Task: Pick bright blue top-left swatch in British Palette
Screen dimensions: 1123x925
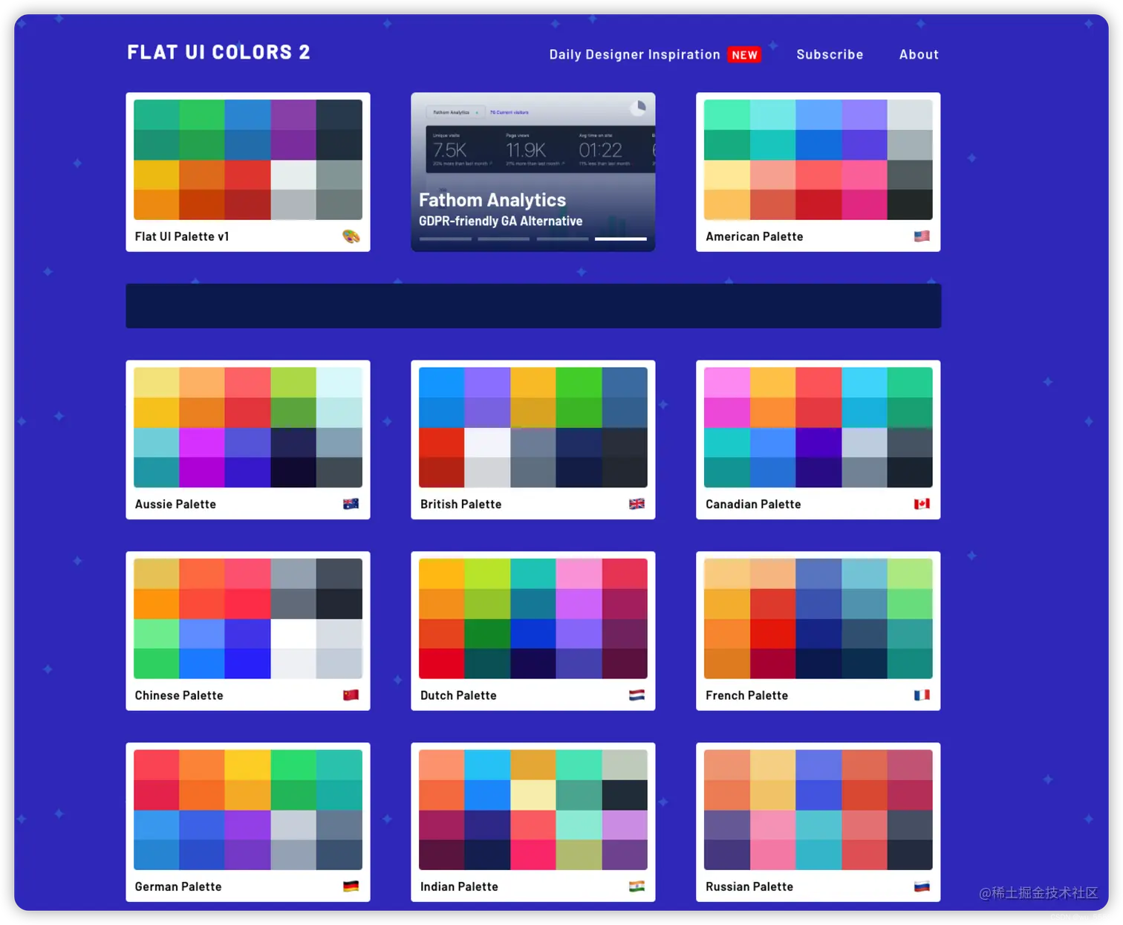Action: pyautogui.click(x=442, y=382)
